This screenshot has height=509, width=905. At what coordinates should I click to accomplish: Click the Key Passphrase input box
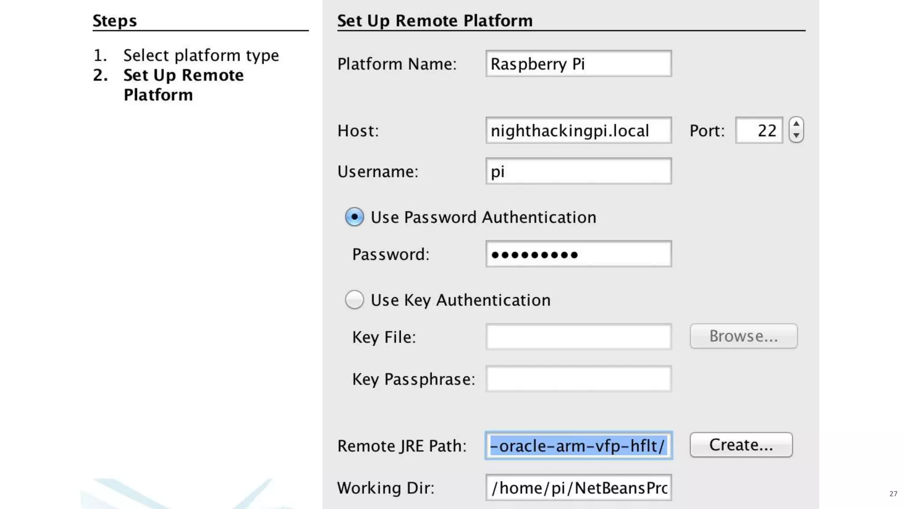[578, 379]
